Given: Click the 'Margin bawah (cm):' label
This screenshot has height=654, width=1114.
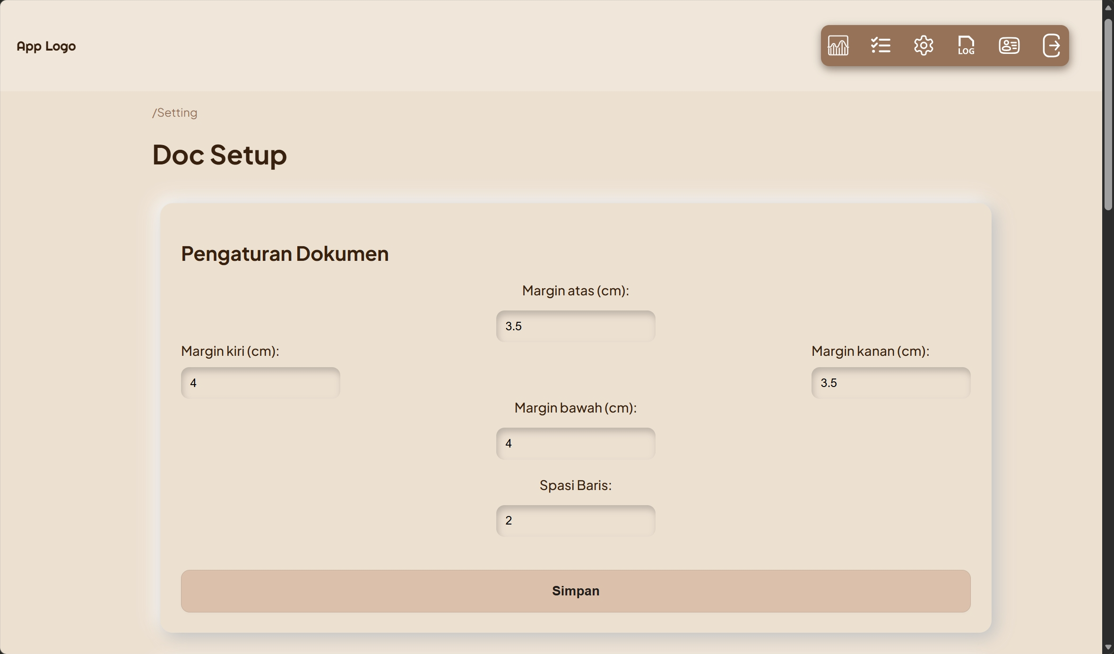Looking at the screenshot, I should point(576,408).
